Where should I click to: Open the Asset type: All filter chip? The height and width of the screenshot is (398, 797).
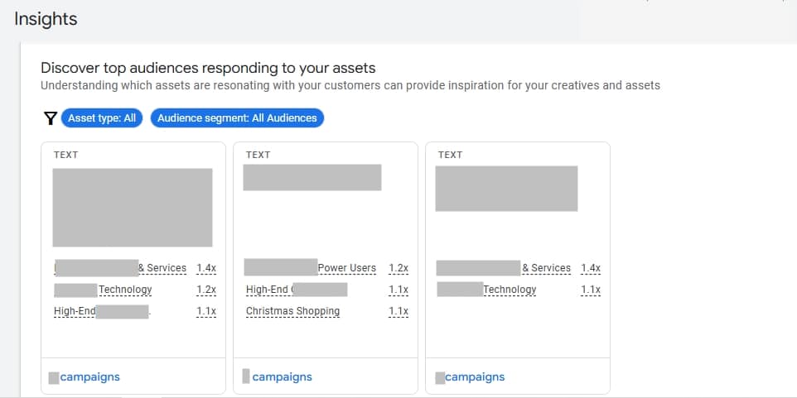pyautogui.click(x=102, y=118)
